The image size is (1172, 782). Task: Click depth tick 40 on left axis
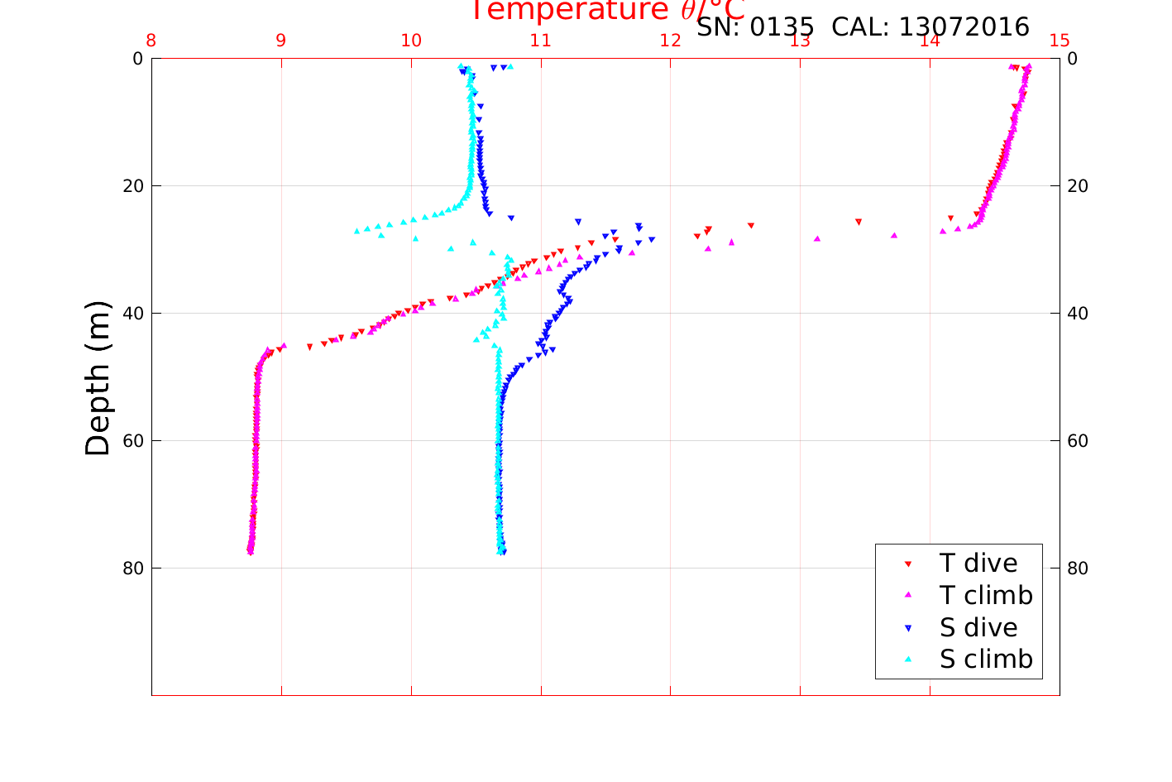132,314
